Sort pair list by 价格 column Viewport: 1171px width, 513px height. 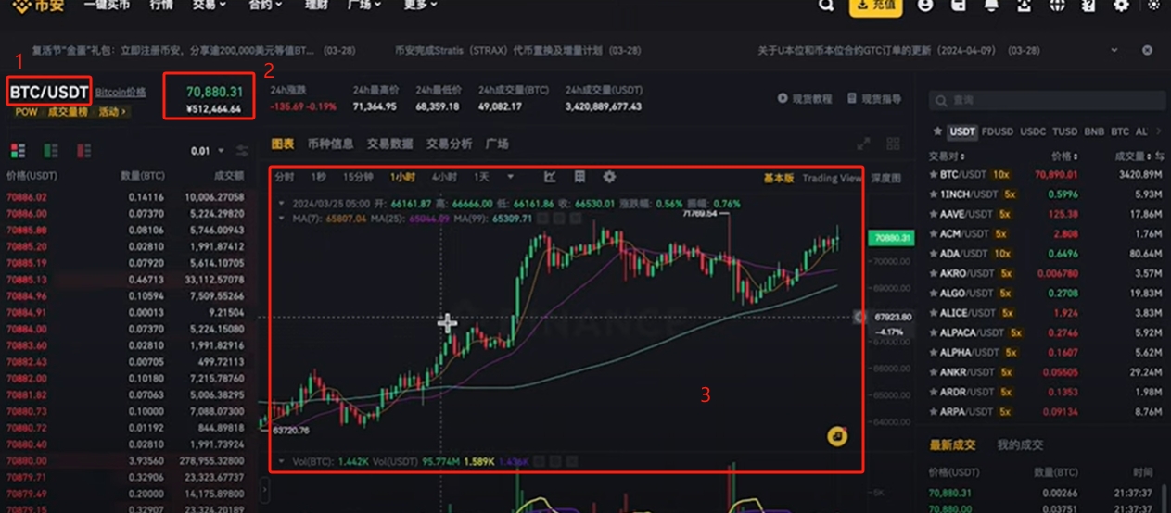pos(1065,156)
